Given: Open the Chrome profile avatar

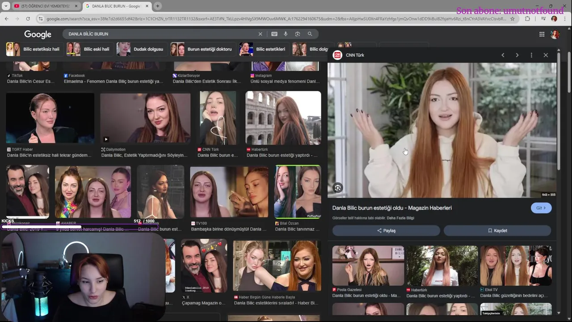Looking at the screenshot, I should [x=554, y=19].
